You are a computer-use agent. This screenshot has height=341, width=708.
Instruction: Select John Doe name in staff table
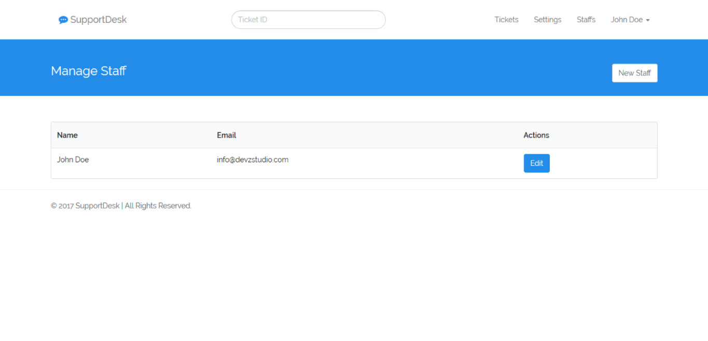(73, 160)
